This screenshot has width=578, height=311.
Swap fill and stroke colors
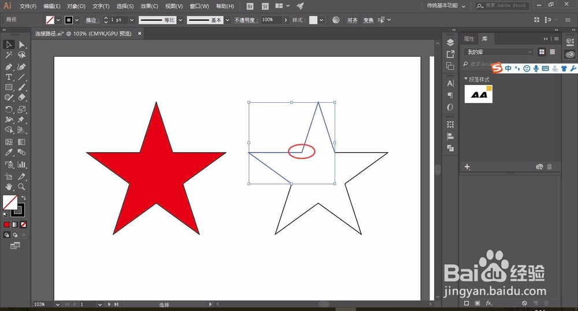(24, 198)
